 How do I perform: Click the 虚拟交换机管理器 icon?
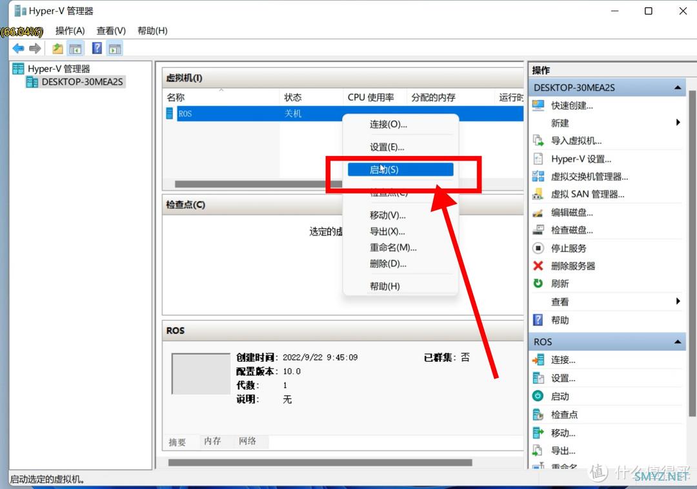pyautogui.click(x=538, y=176)
